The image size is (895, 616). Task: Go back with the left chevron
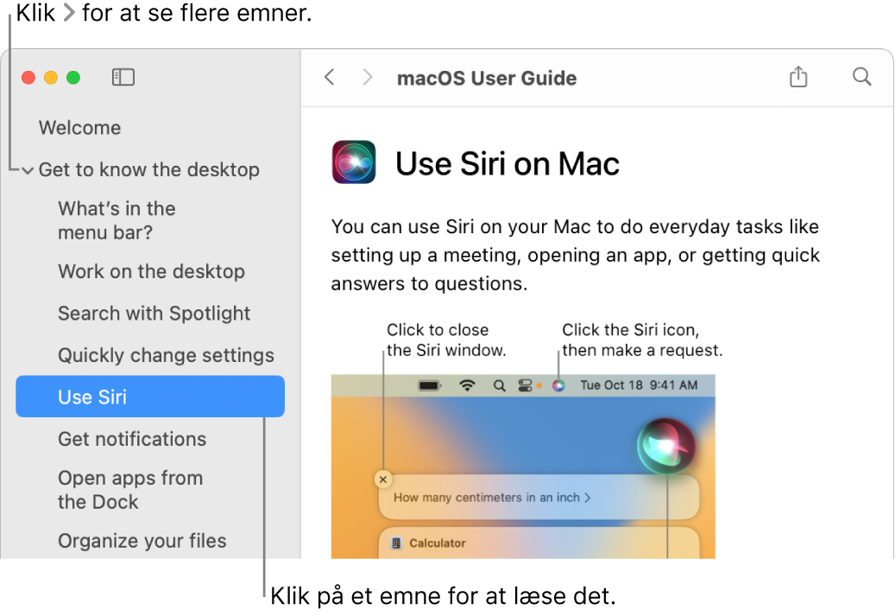[x=330, y=77]
